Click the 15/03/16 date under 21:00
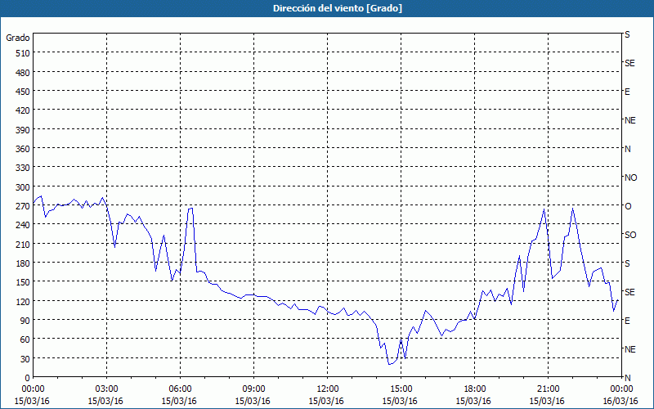The width and height of the screenshot is (654, 409). [547, 401]
